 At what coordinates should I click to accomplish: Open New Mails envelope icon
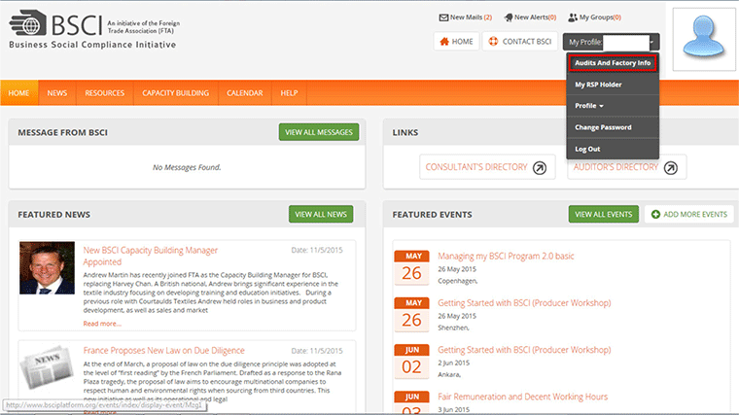[x=443, y=17]
